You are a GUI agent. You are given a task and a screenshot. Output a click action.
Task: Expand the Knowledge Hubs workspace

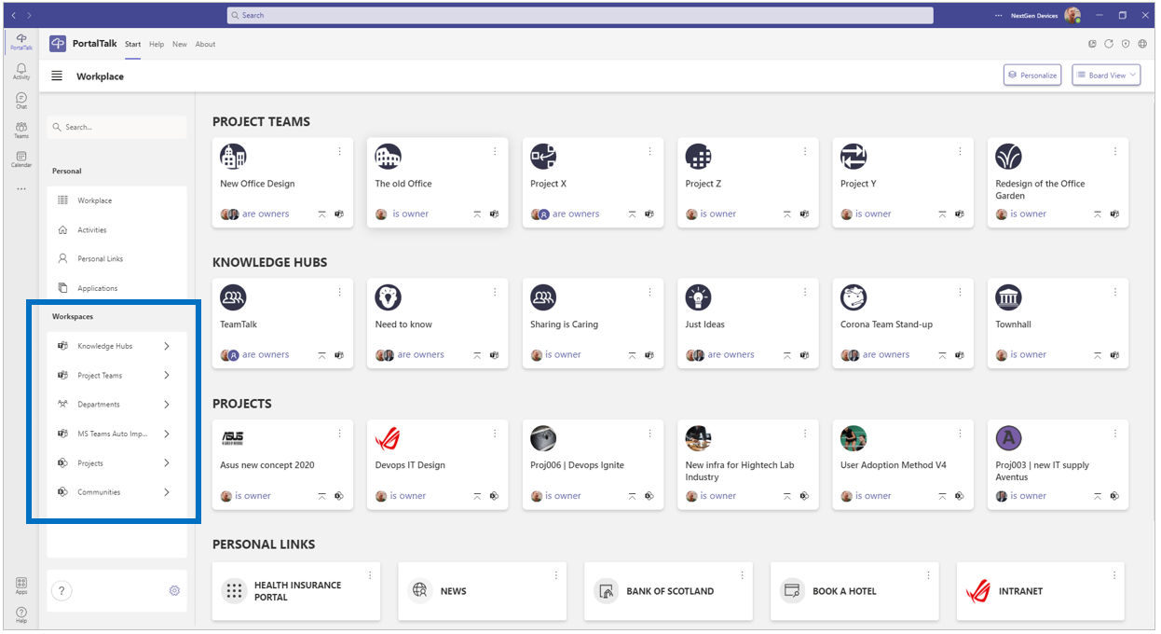(x=167, y=346)
